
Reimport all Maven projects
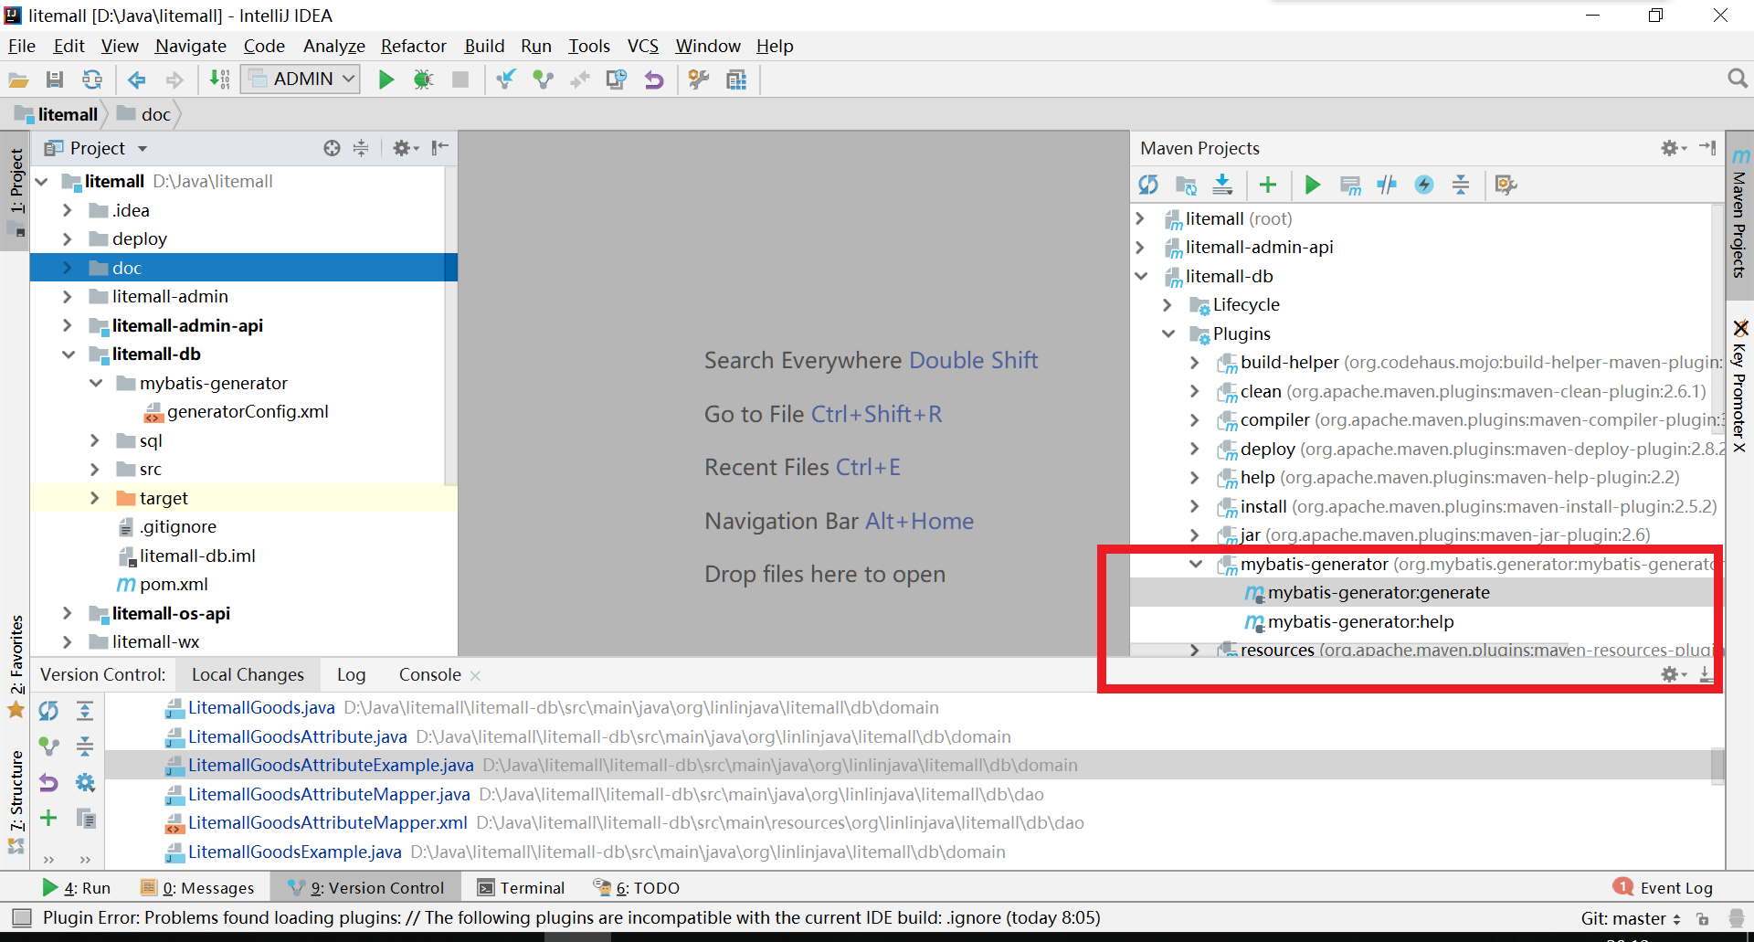click(x=1148, y=185)
